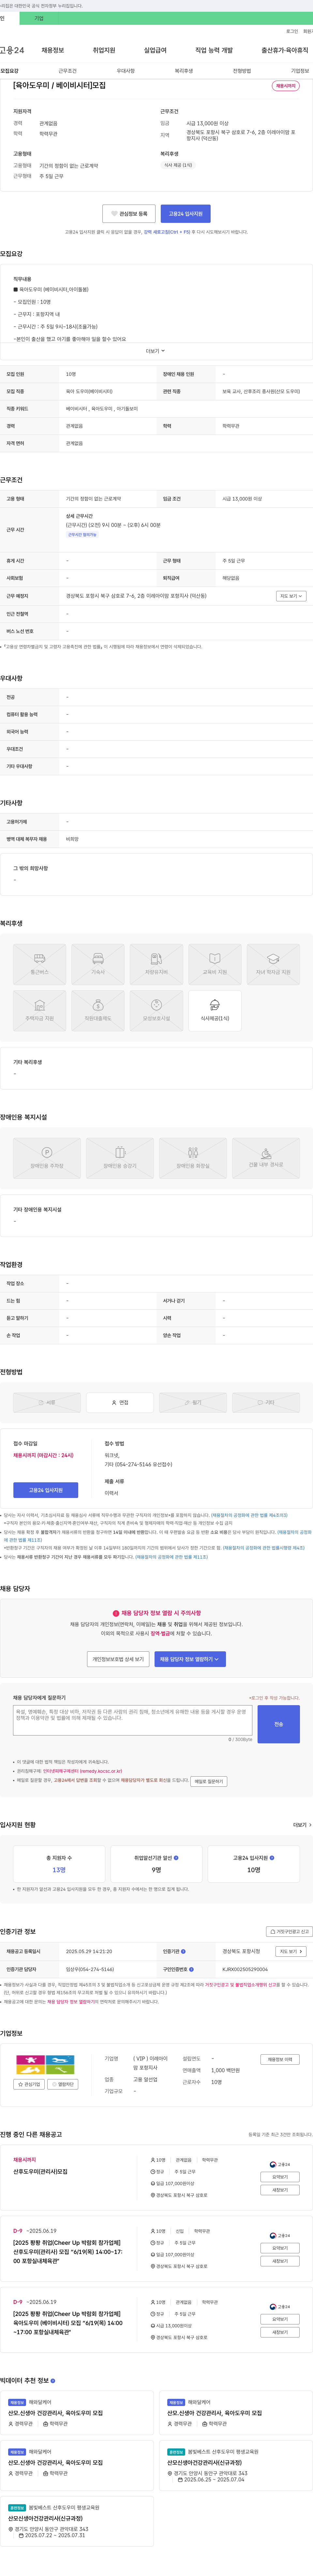
Task: Jump to 근무조건 tab
Action: click(67, 71)
